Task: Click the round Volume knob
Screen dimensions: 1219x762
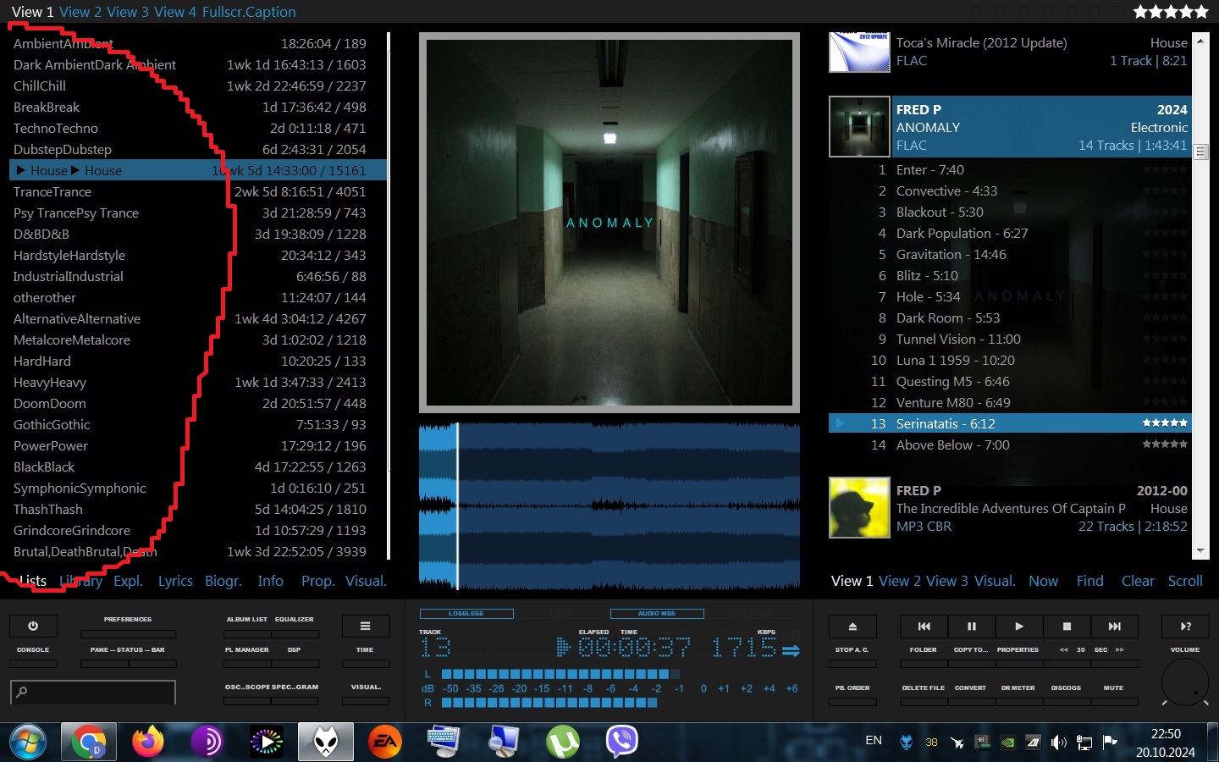Action: [x=1185, y=682]
